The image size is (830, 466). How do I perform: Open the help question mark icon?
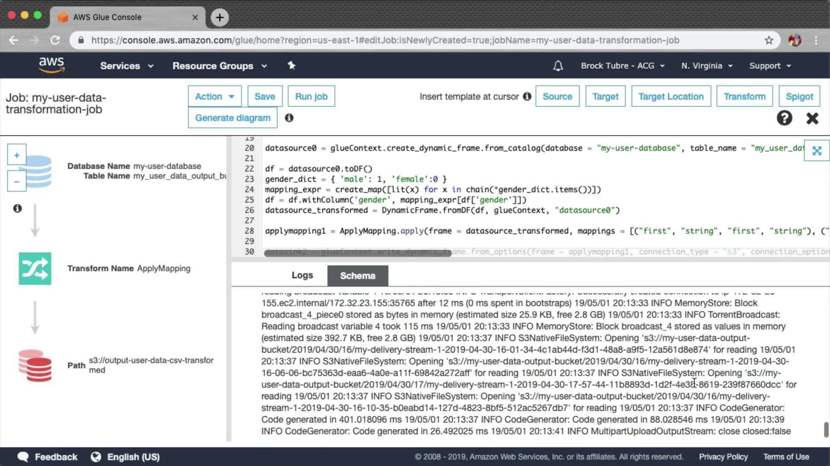click(784, 118)
